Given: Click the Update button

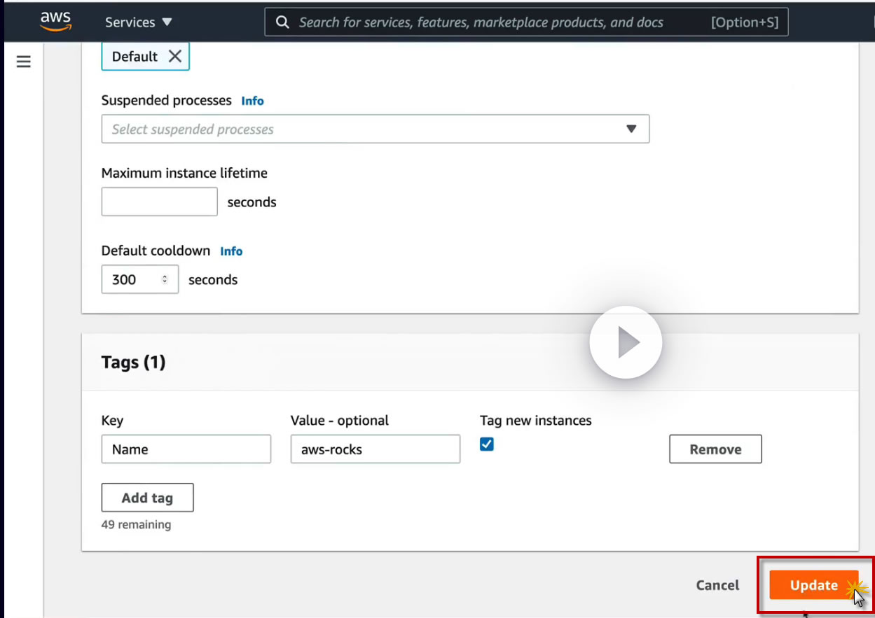Looking at the screenshot, I should point(813,585).
